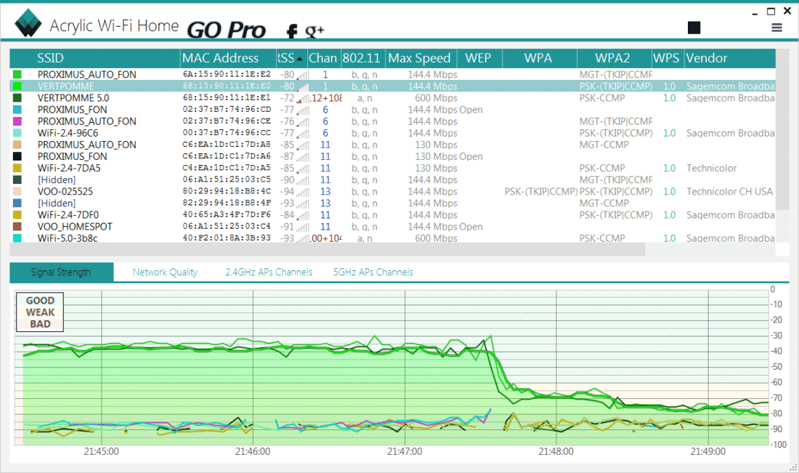Click the black stop square button
Image resolution: width=799 pixels, height=473 pixels.
[x=694, y=28]
